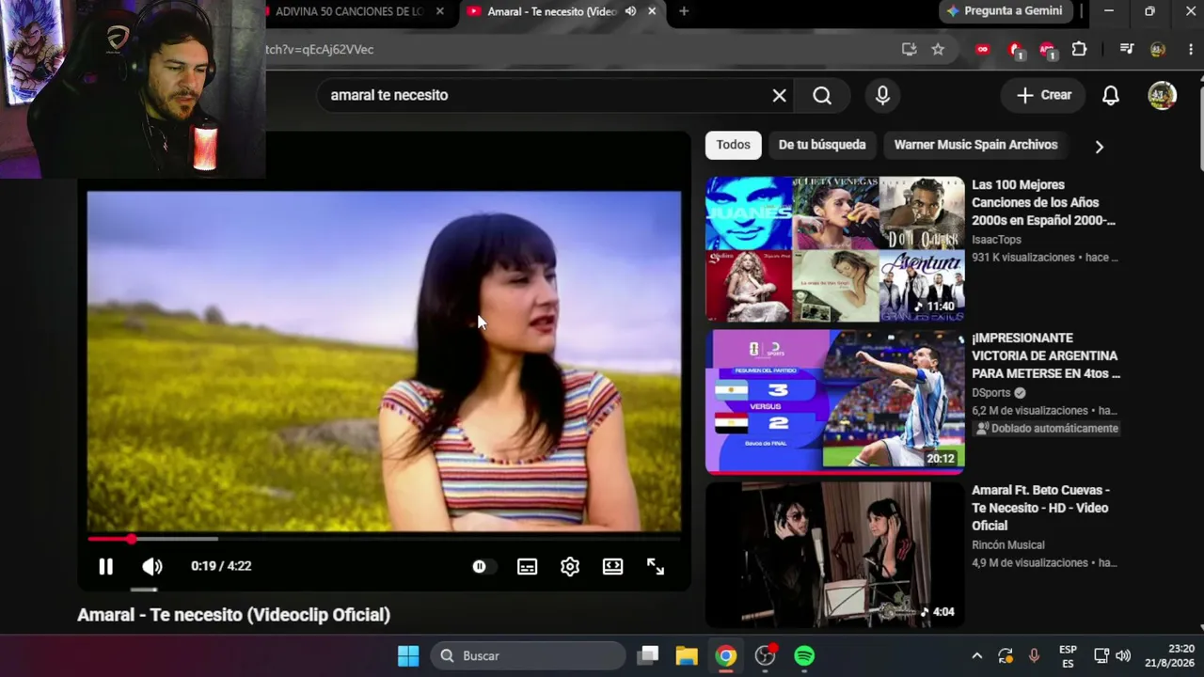This screenshot has height=677, width=1204.
Task: Mute the Amaral tab via speaker icon
Action: coord(630,11)
